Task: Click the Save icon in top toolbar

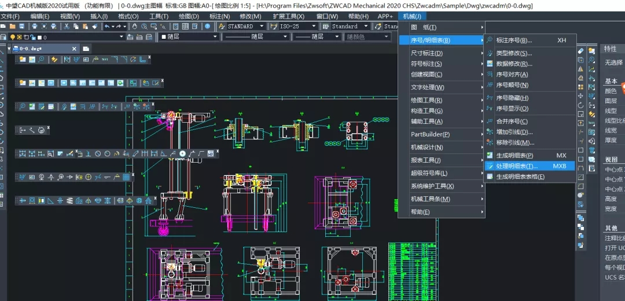Action: point(21,27)
